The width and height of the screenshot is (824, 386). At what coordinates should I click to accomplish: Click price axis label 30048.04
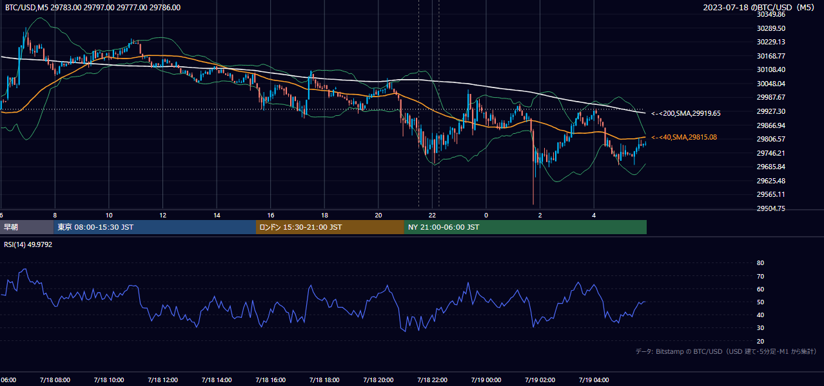tap(771, 84)
